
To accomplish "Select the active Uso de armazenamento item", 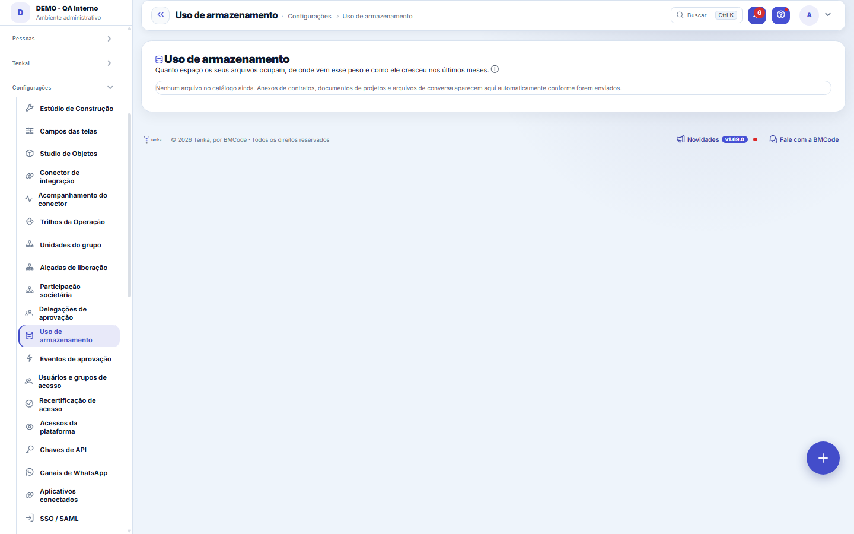I will (x=69, y=336).
